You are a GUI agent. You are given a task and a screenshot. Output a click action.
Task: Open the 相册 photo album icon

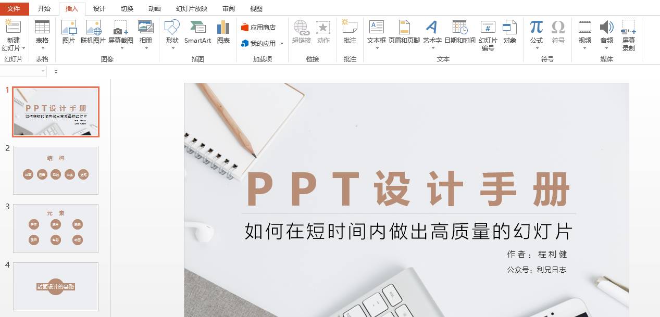[146, 27]
